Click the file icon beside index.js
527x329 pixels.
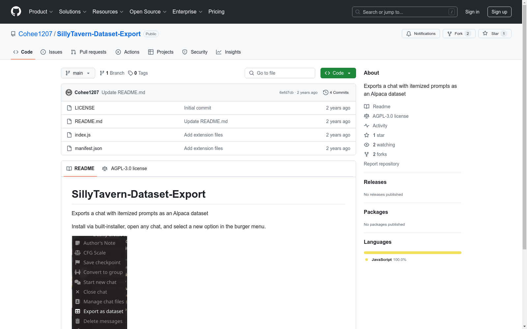[69, 135]
